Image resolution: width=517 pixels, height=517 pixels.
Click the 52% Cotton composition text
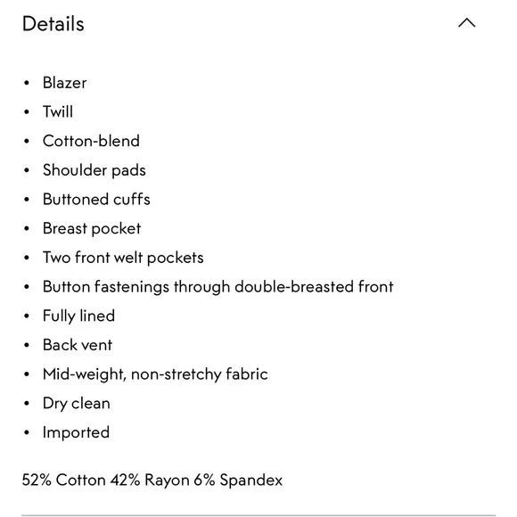63,480
